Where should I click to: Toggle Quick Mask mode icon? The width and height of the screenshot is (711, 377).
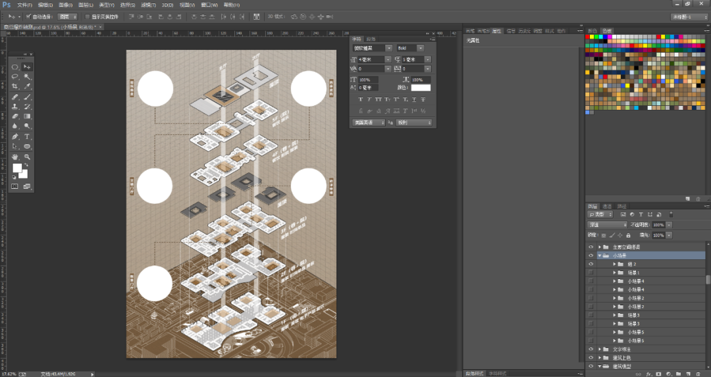pyautogui.click(x=15, y=186)
